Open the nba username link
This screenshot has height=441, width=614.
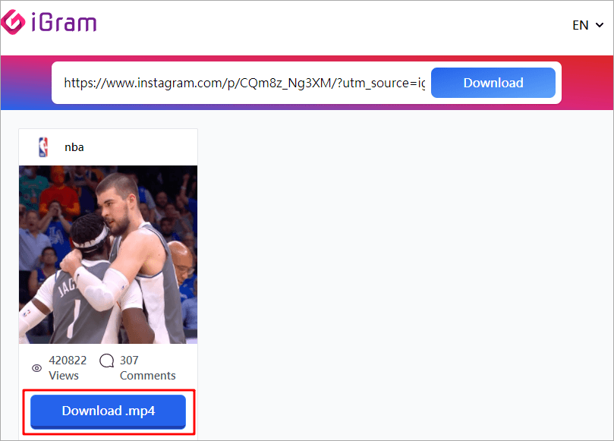pos(74,147)
